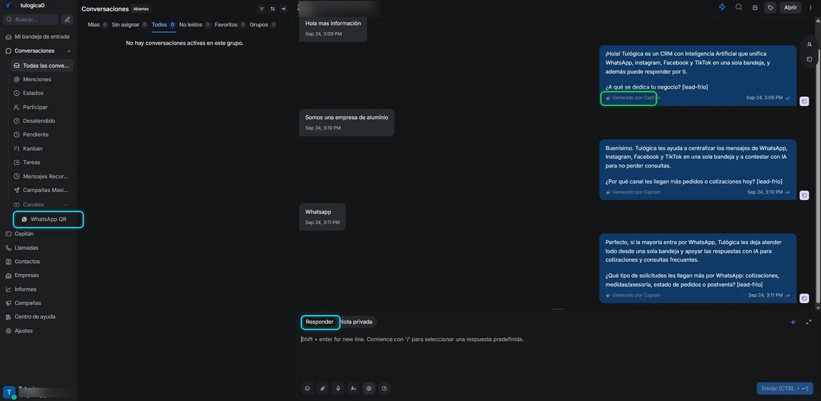This screenshot has height=401, width=821.
Task: Click the tulogica0 account logo
Action: click(8, 5)
